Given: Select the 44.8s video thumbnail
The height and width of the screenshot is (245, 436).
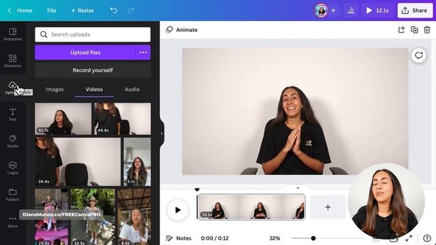Looking at the screenshot, I should coord(122,118).
